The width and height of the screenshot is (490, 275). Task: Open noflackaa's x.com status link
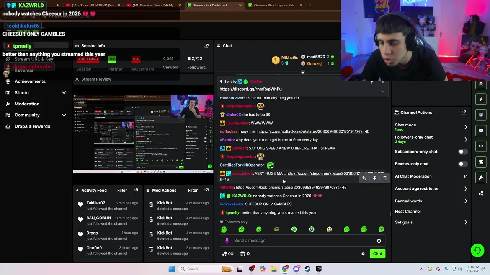pyautogui.click(x=313, y=131)
